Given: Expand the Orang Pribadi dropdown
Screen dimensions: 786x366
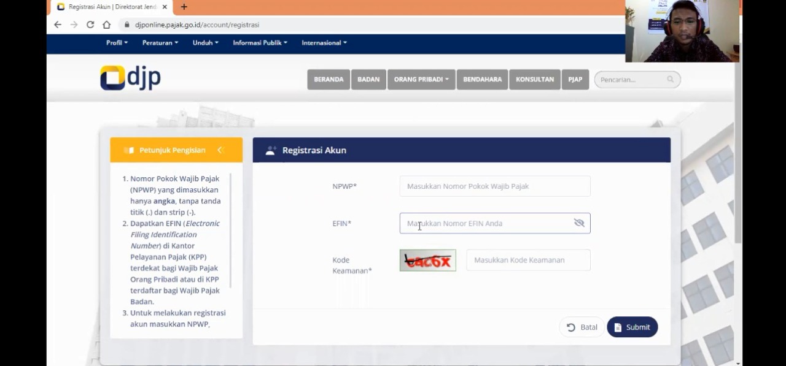Looking at the screenshot, I should click(421, 80).
